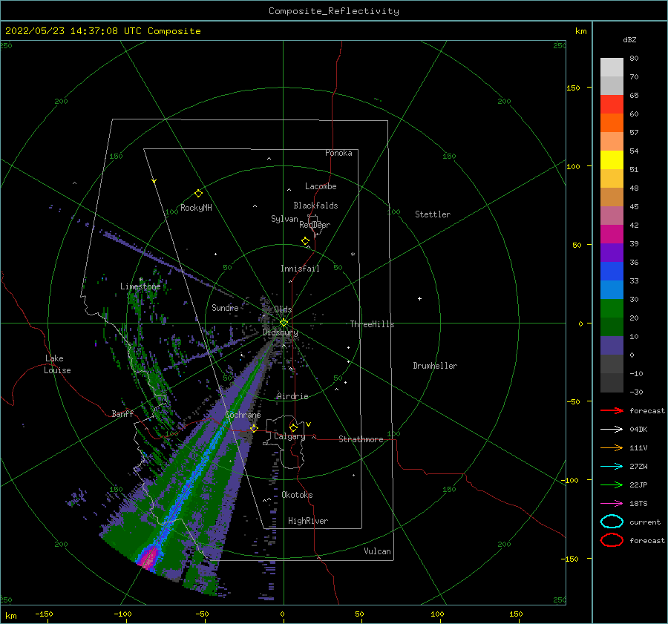Select the asterisk marker above Limestone

click(x=140, y=280)
